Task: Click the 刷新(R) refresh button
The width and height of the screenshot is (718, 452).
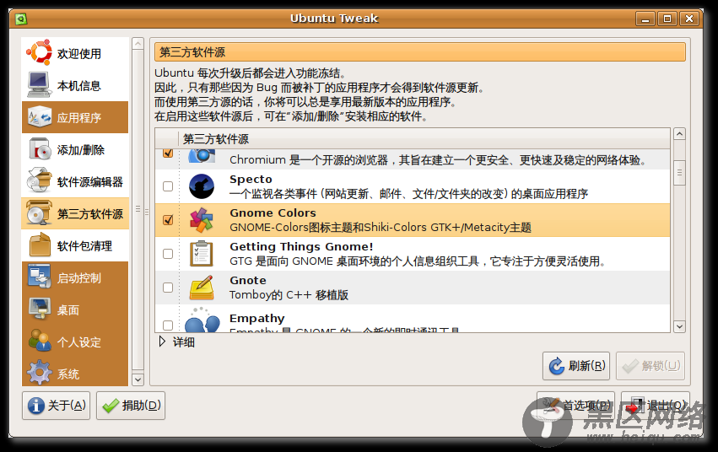Action: click(x=576, y=365)
